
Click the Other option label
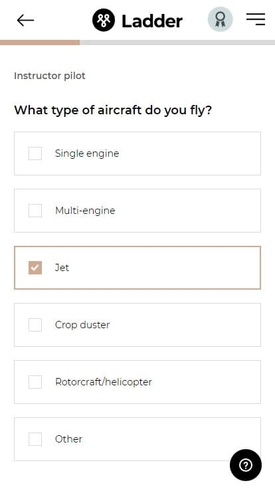(68, 439)
